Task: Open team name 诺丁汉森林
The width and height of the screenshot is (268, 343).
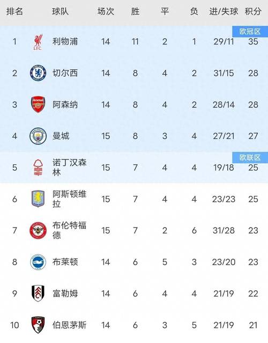Action: (70, 167)
